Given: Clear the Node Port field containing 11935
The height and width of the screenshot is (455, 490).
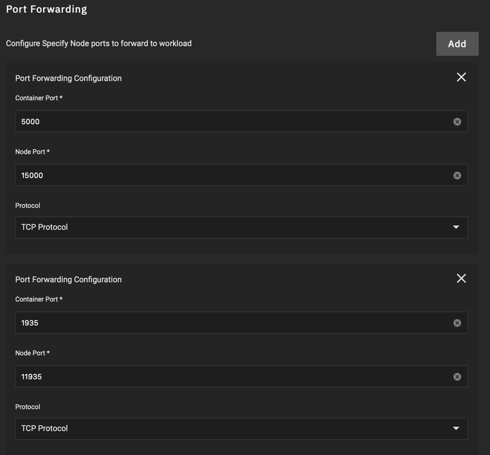Looking at the screenshot, I should click(x=457, y=377).
